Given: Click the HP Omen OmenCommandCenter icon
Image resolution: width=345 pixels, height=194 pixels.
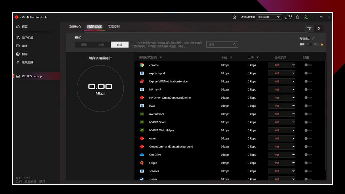Looking at the screenshot, I should (142, 98).
